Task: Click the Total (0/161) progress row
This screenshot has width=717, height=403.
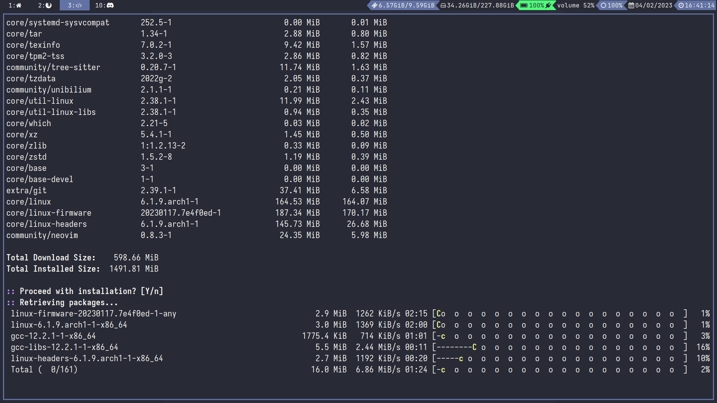Action: pos(44,369)
